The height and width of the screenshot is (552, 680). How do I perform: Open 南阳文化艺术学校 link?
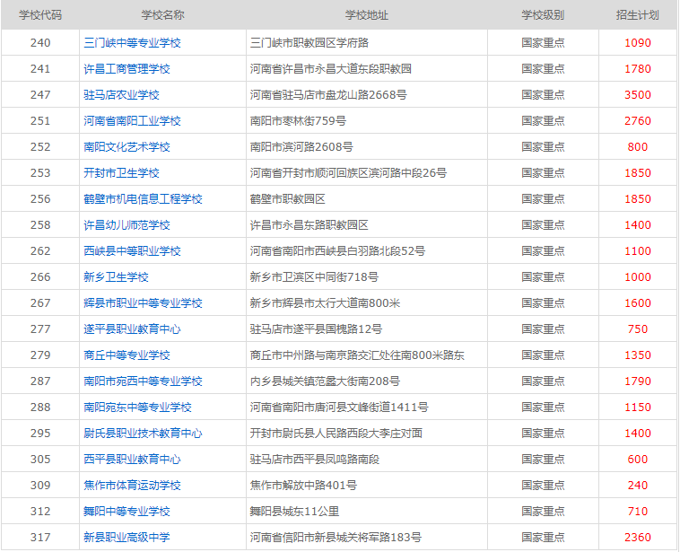pyautogui.click(x=126, y=146)
